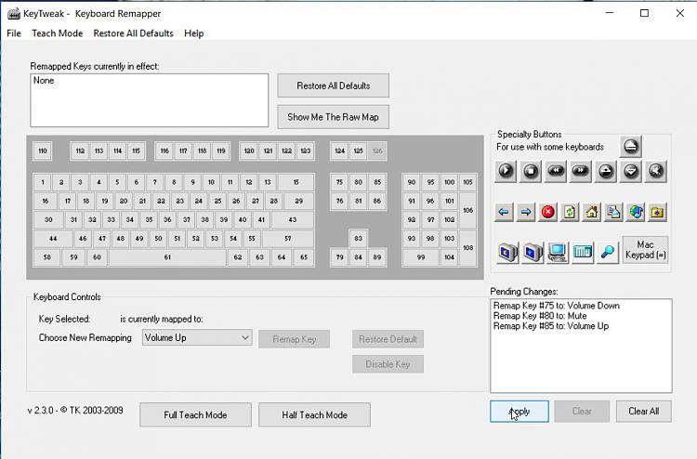Select key 83 up arrow key
Image resolution: width=697 pixels, height=459 pixels.
(x=359, y=239)
